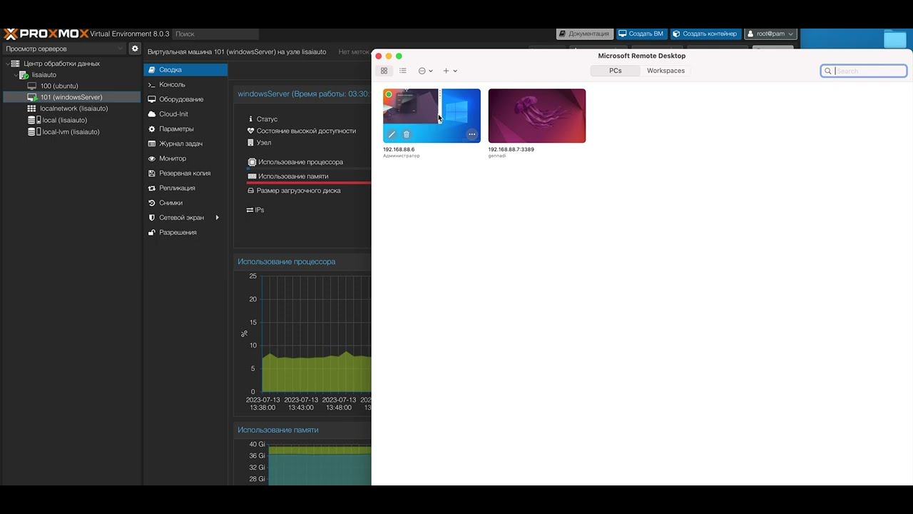Select 100 (ubuntu) in server tree
Image resolution: width=913 pixels, height=514 pixels.
tap(71, 86)
